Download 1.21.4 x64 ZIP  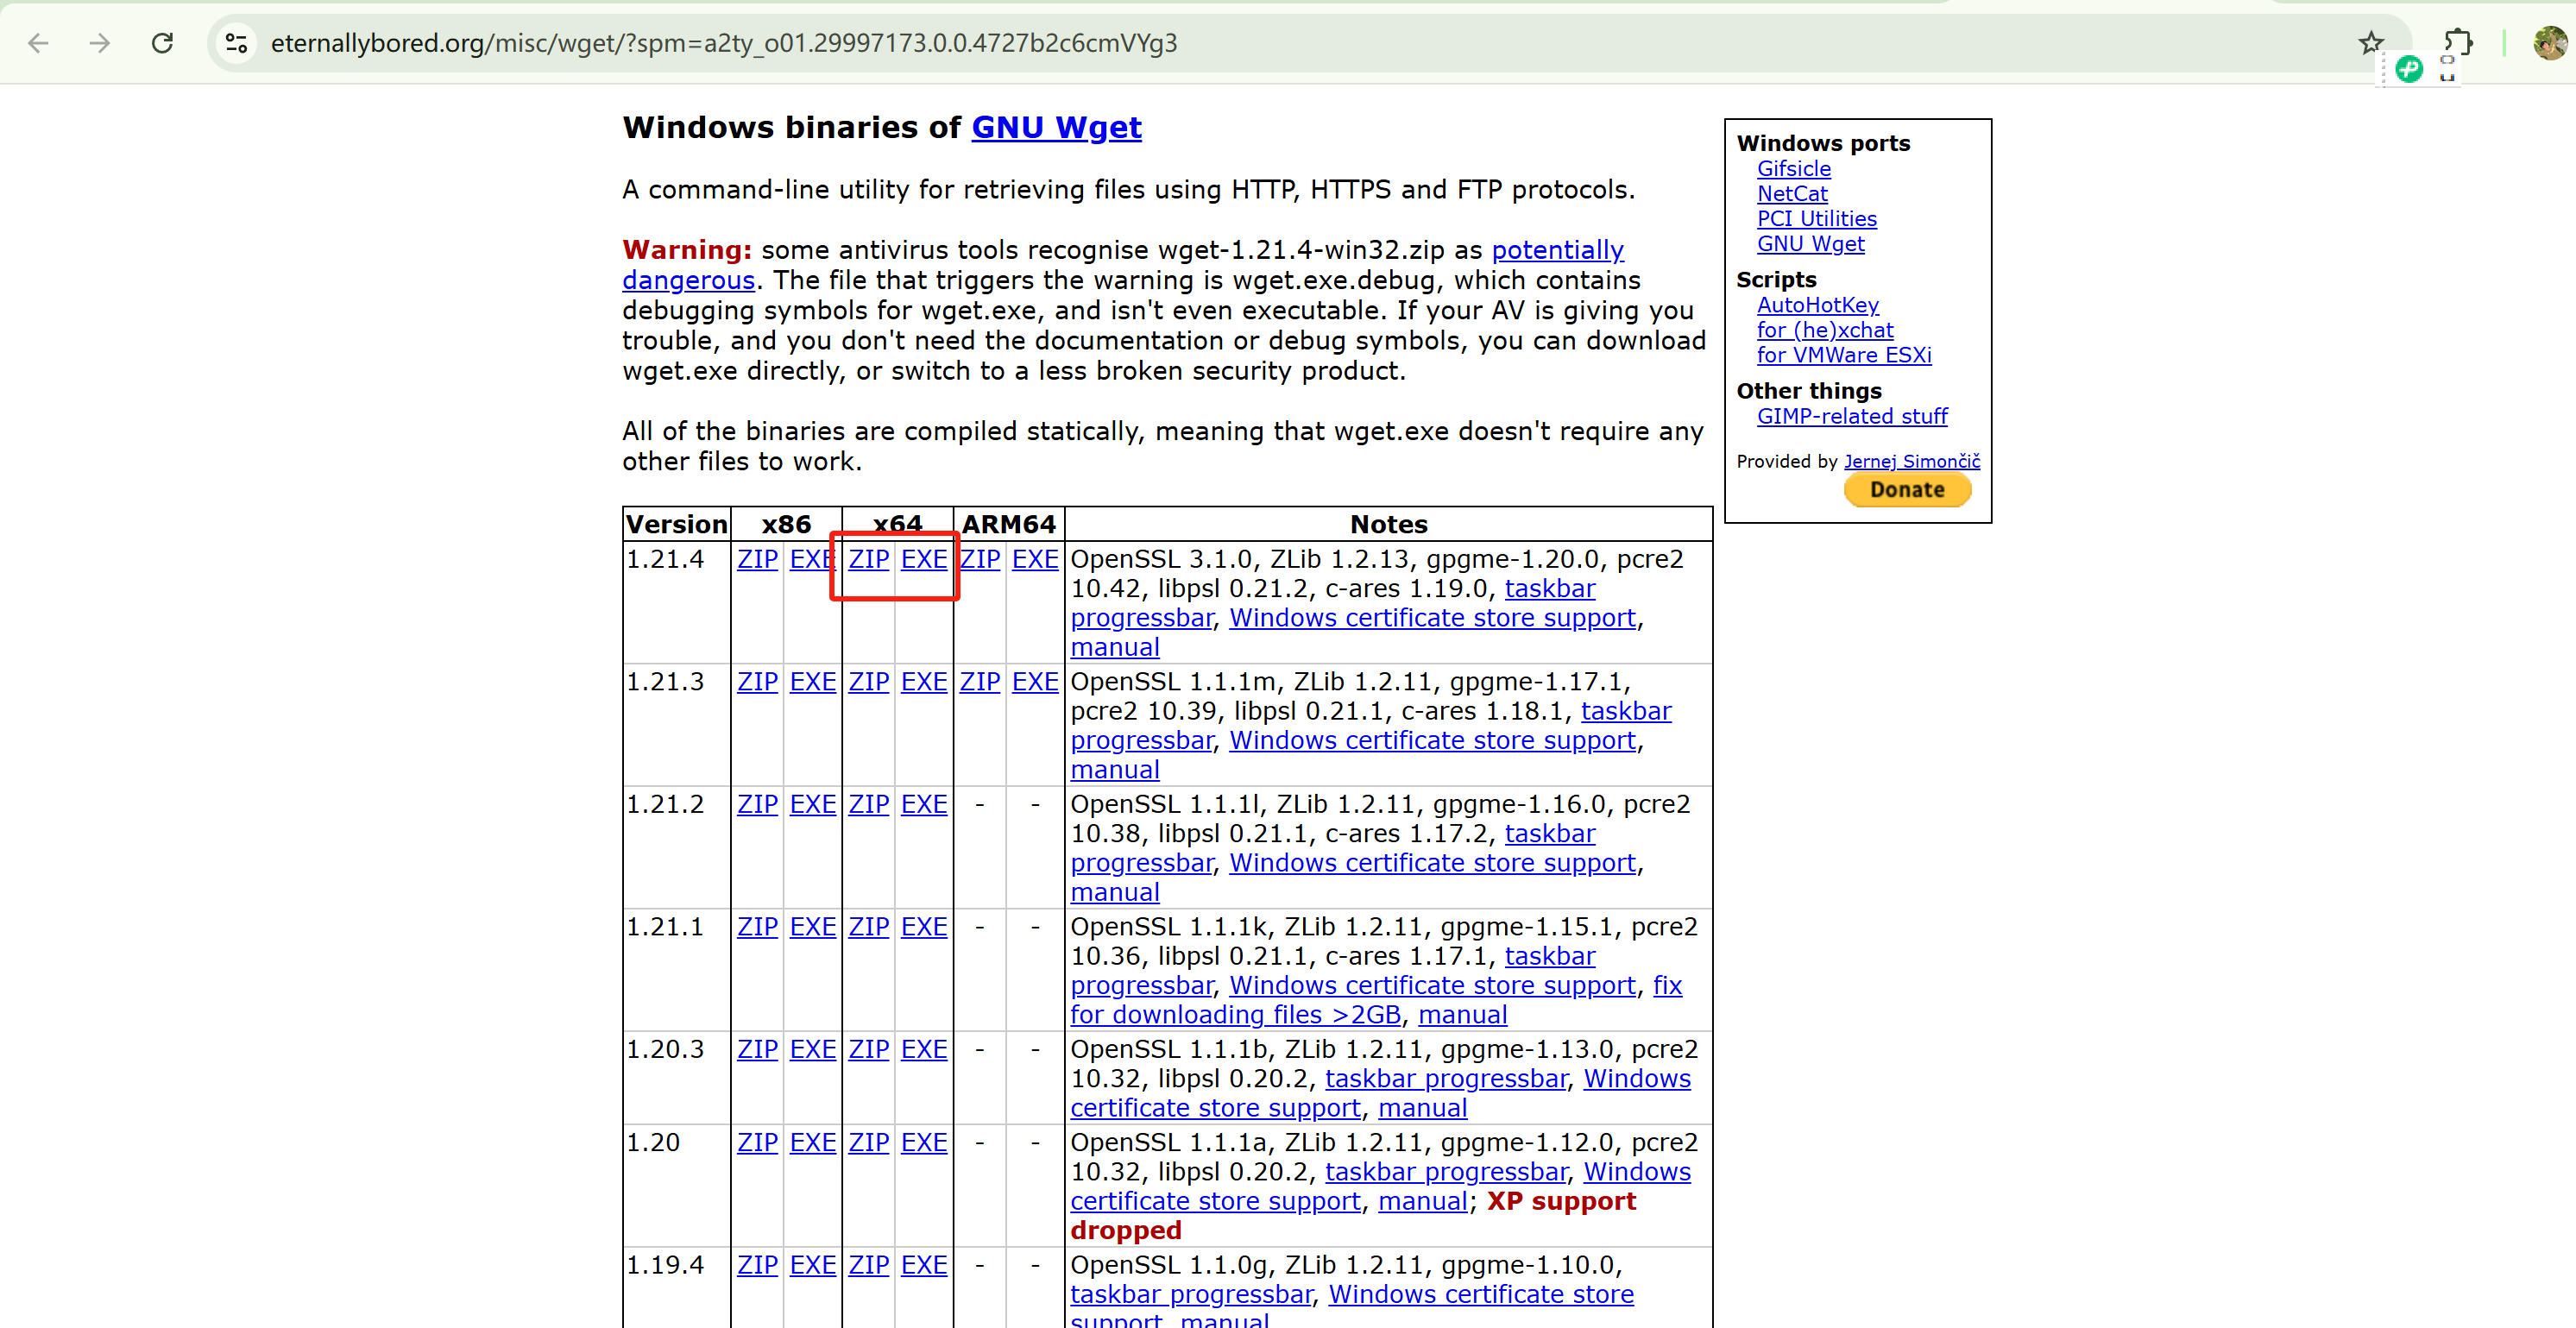[x=868, y=559]
